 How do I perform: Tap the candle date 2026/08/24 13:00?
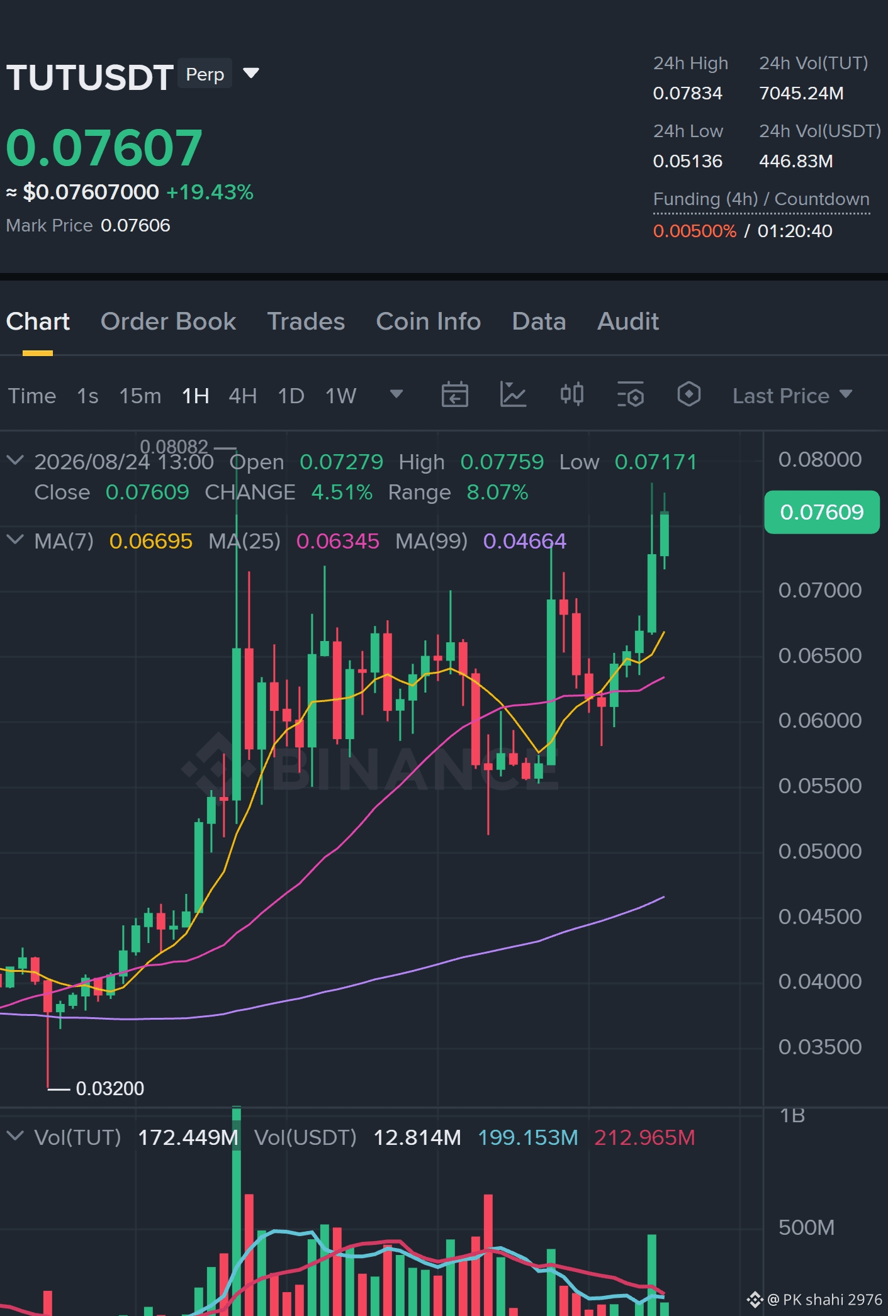point(124,462)
